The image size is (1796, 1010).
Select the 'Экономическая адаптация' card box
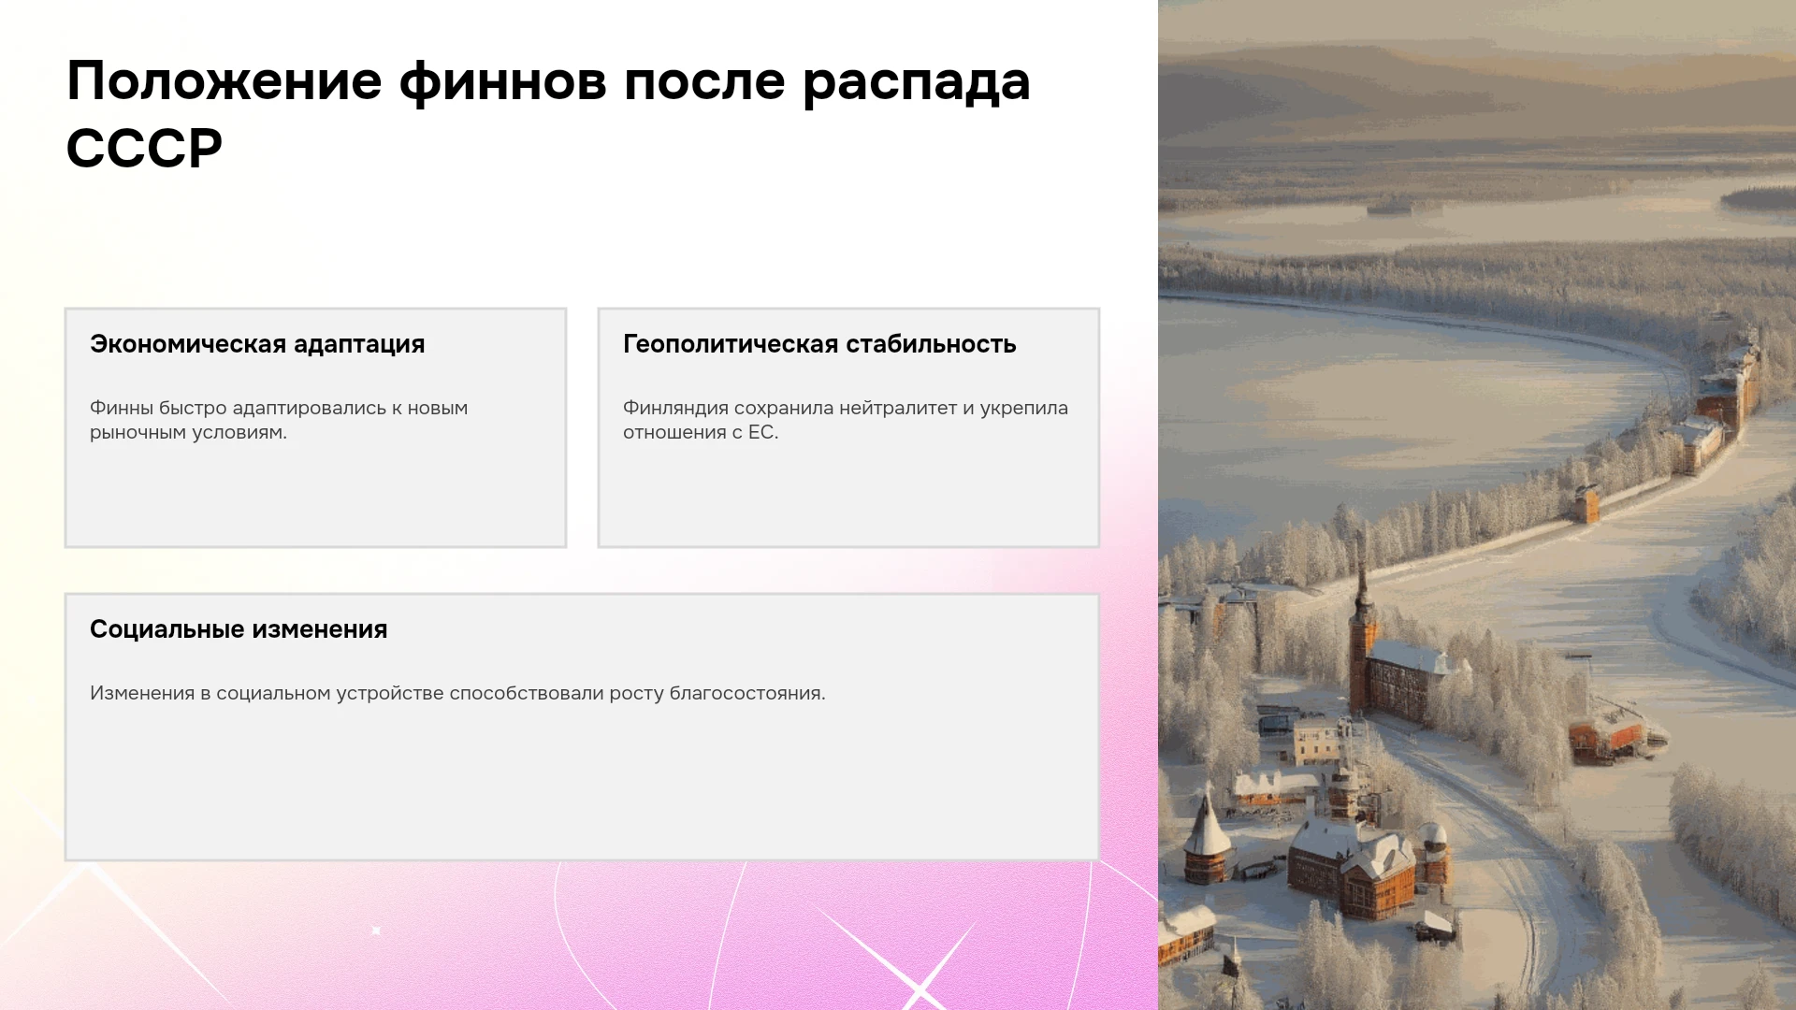pyautogui.click(x=315, y=427)
